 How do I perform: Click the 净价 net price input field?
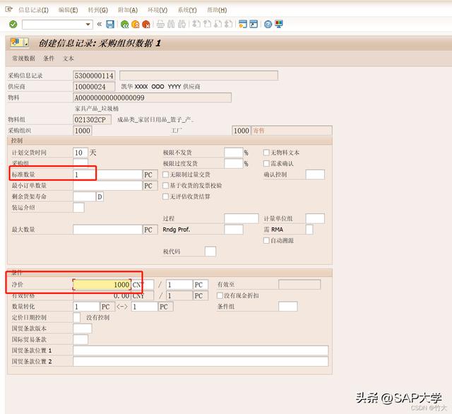tap(102, 285)
